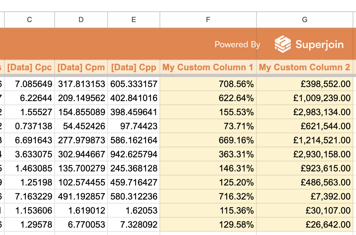
Task: Select cell with value 54.452426
Action: tap(81, 126)
